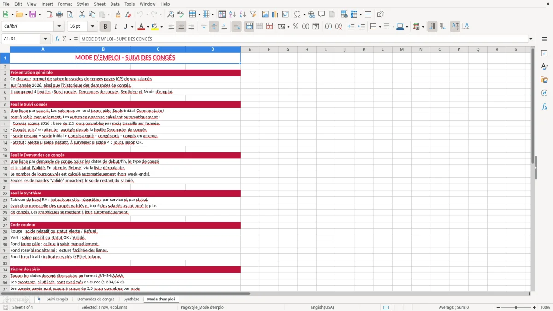Open the Format menu

pos(65,4)
